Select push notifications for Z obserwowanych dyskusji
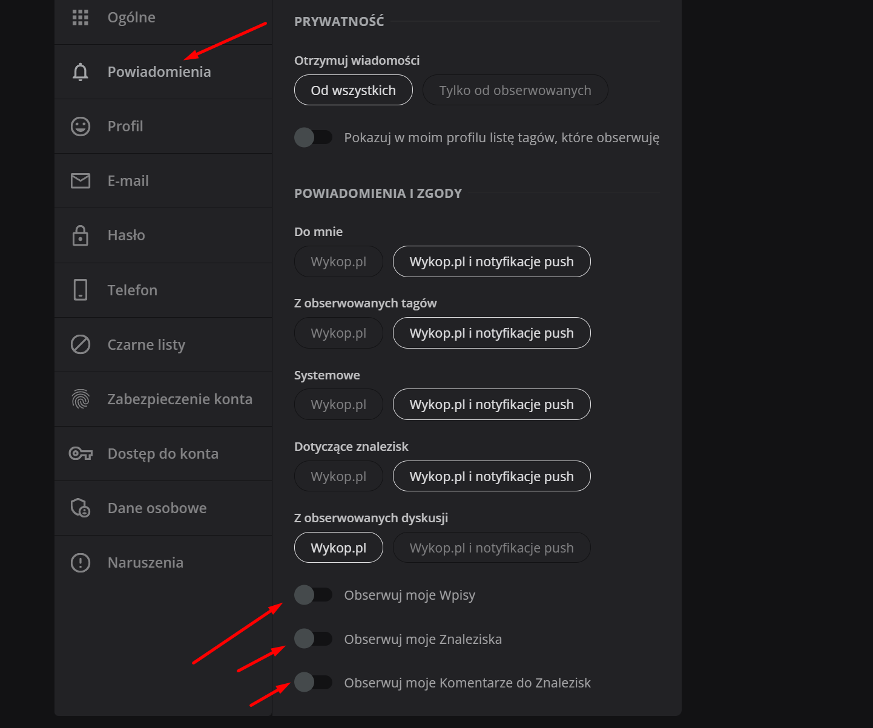The height and width of the screenshot is (728, 873). click(491, 548)
